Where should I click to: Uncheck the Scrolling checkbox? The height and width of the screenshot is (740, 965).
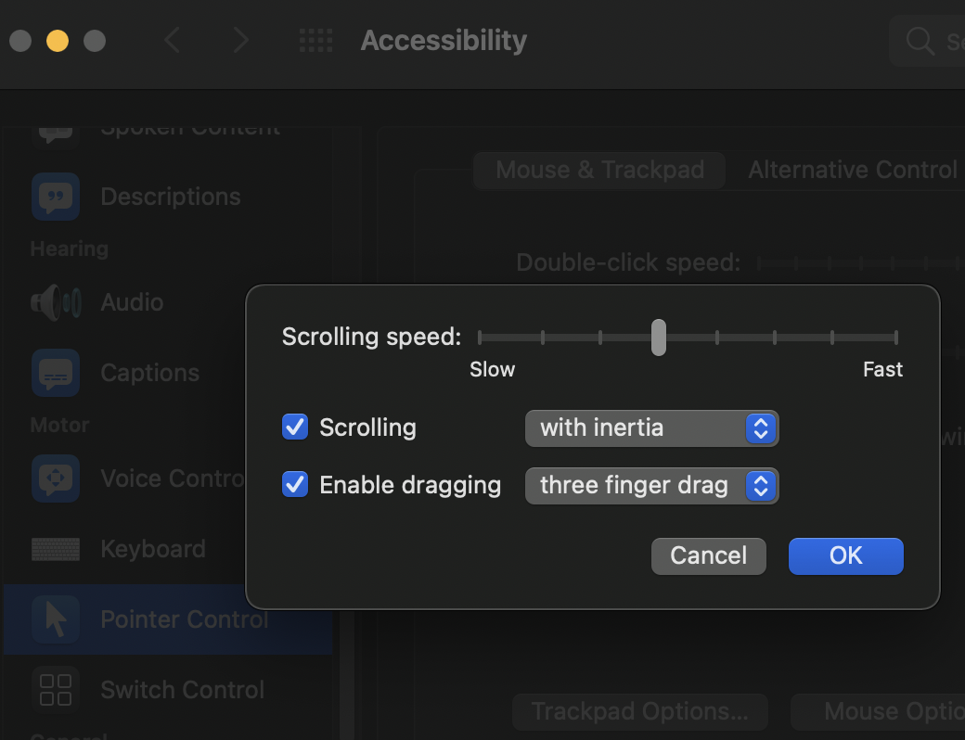(x=295, y=427)
